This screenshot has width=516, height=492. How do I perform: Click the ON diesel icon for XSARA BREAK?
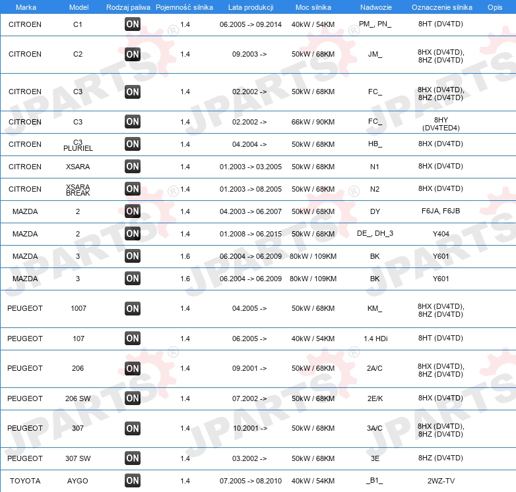pyautogui.click(x=133, y=188)
